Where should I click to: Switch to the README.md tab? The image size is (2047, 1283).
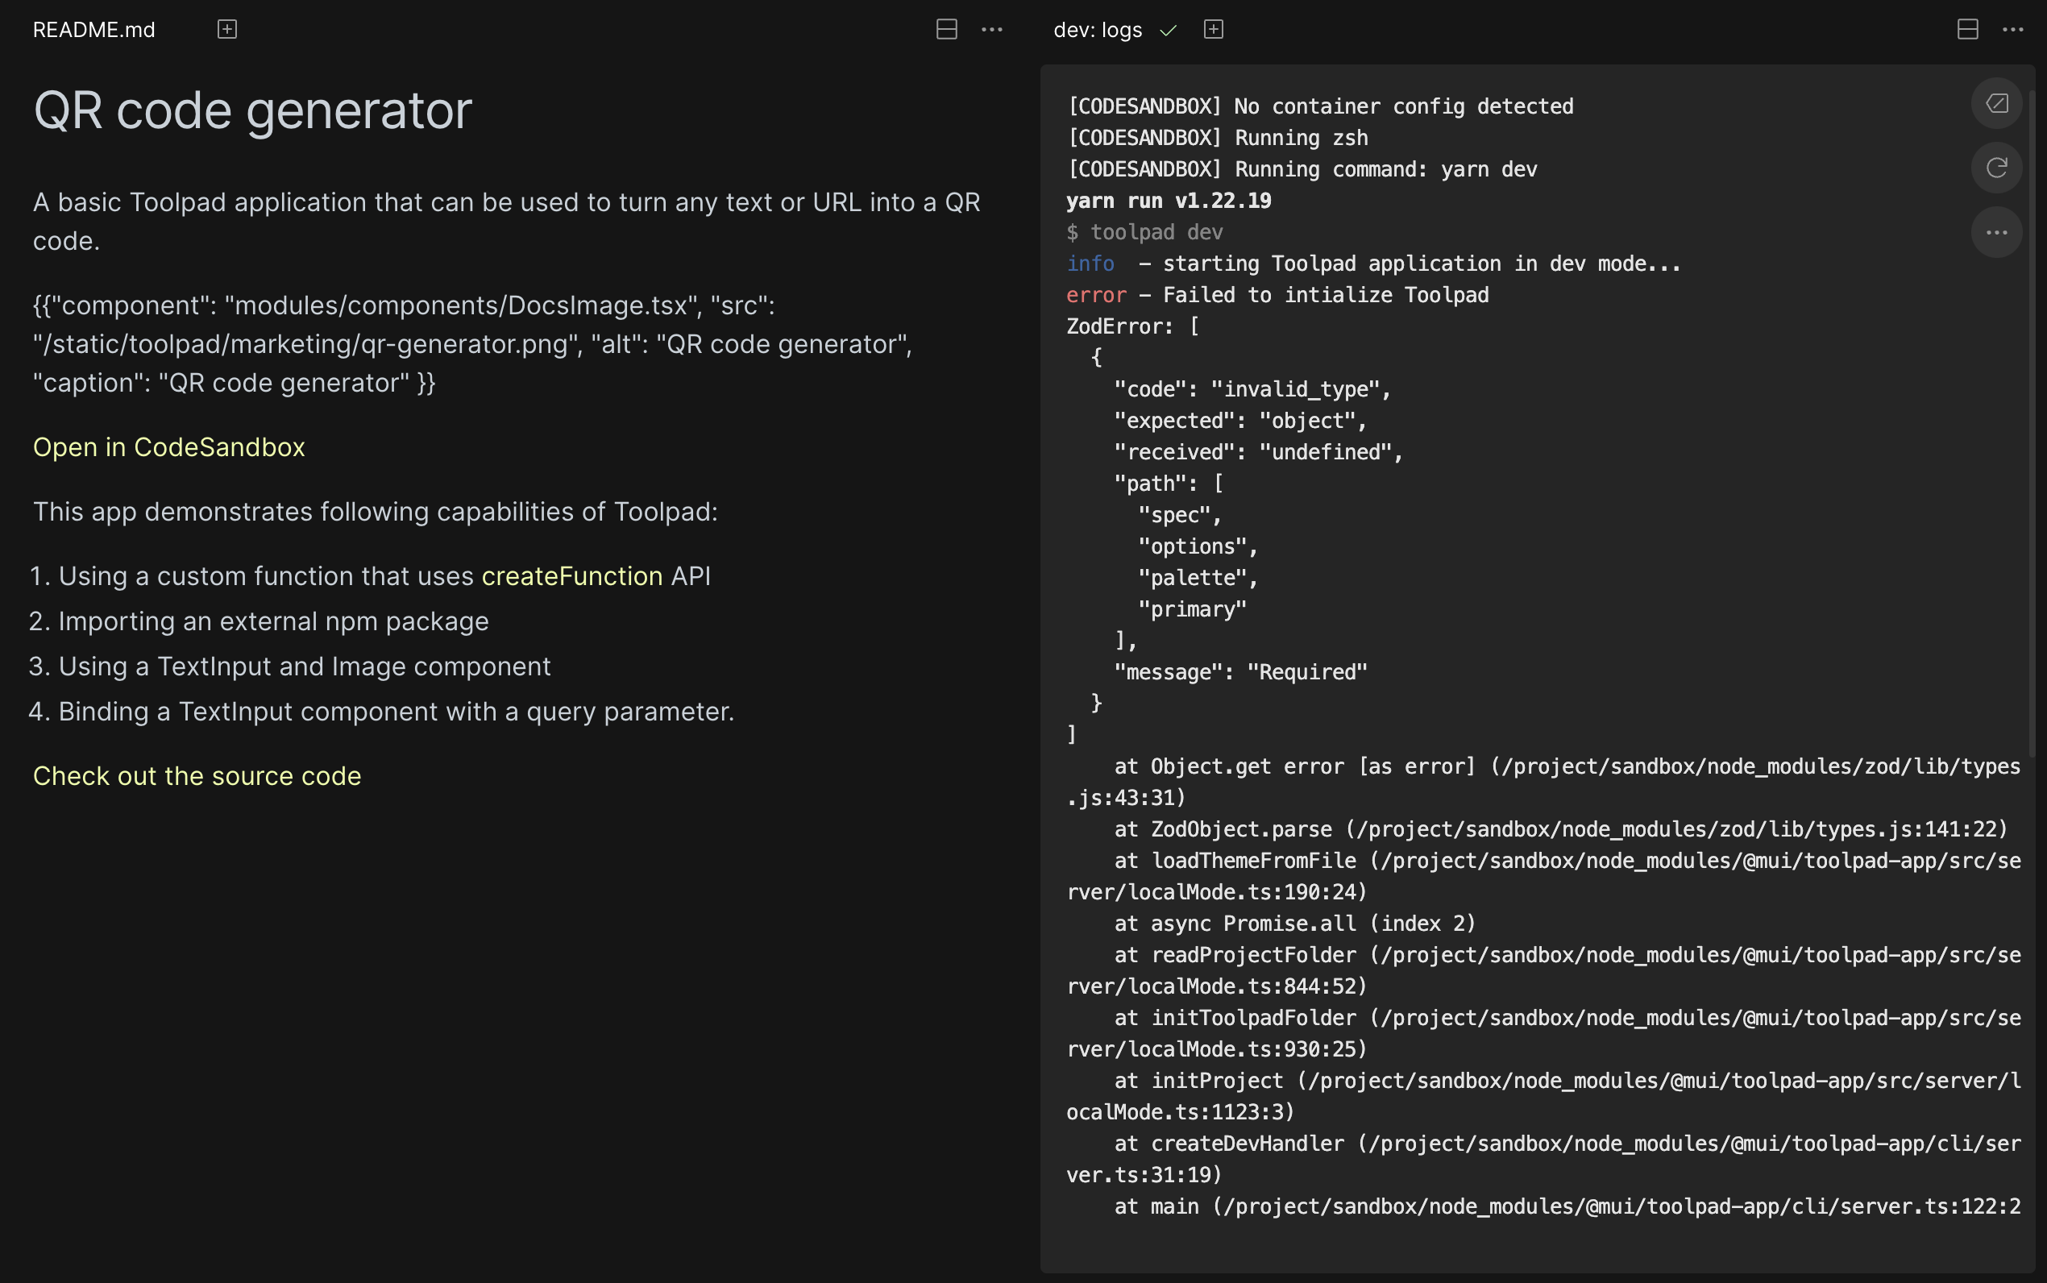[x=93, y=29]
